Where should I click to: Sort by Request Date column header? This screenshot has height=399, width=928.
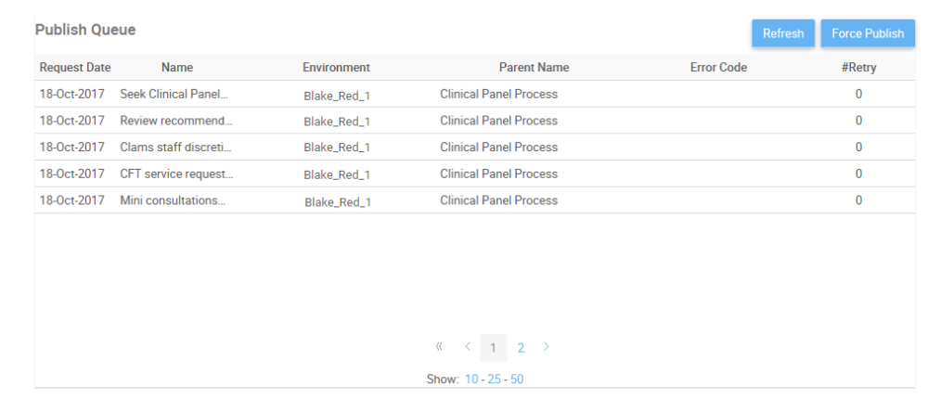click(x=75, y=68)
